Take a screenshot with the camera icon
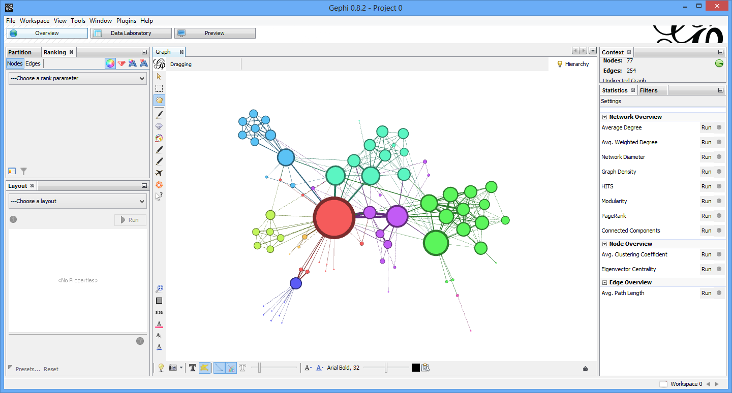Image resolution: width=732 pixels, height=393 pixels. [x=173, y=368]
